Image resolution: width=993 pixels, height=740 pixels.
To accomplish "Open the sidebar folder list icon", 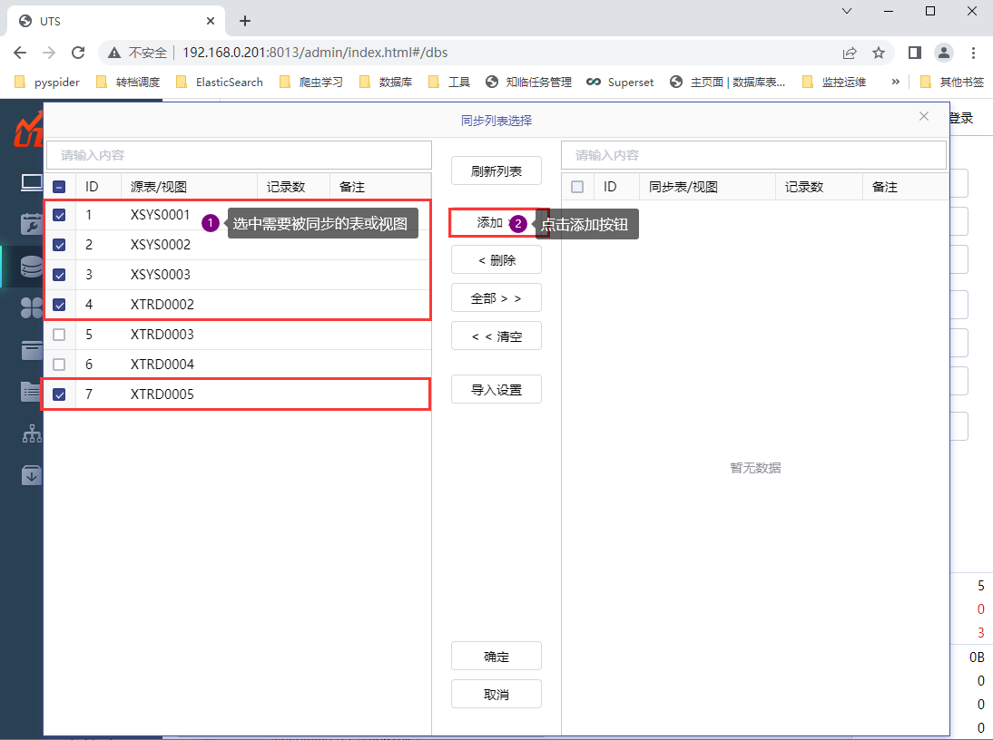I will (30, 392).
